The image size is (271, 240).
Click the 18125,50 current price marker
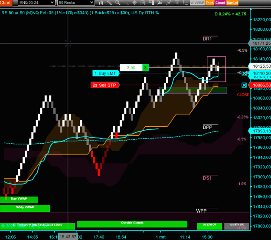(260, 66)
